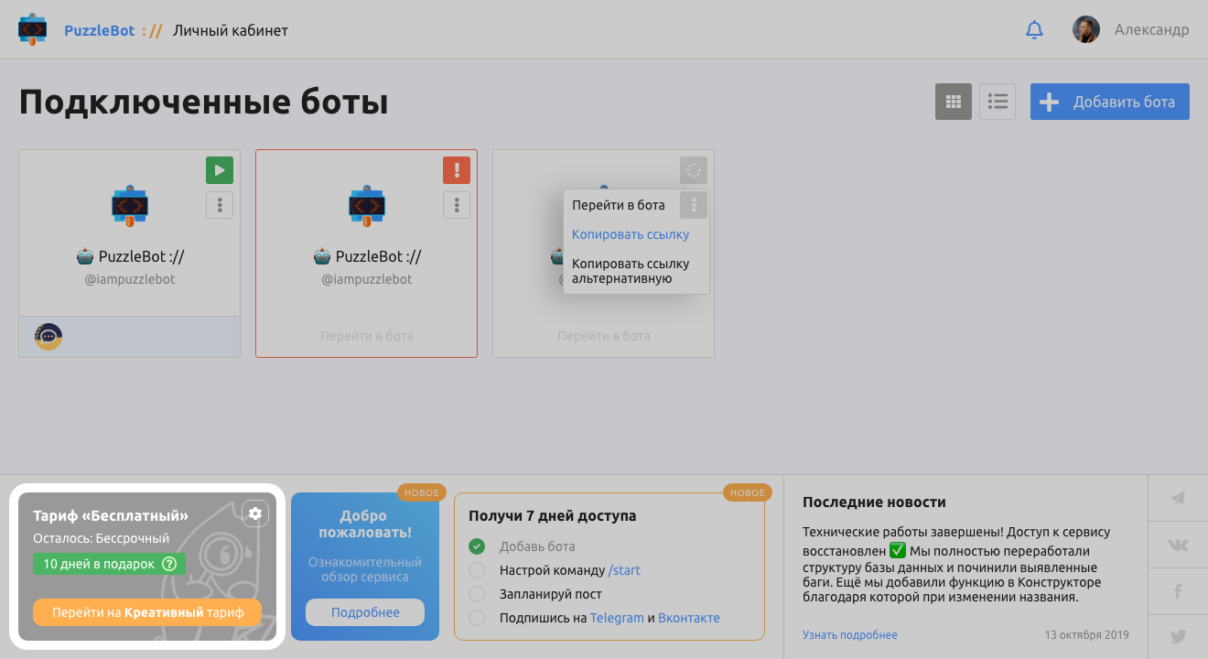Click the PuzzleBot robot logo in header

tap(33, 29)
